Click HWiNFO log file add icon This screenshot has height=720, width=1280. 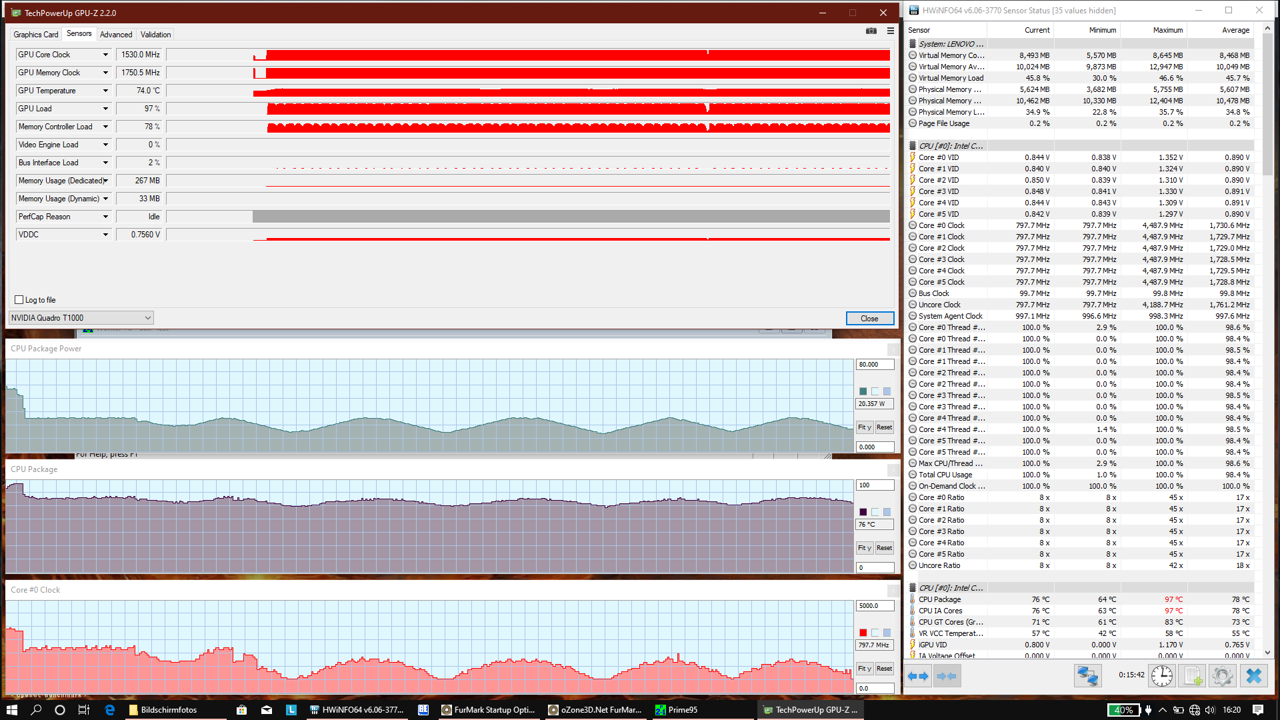(x=1192, y=676)
